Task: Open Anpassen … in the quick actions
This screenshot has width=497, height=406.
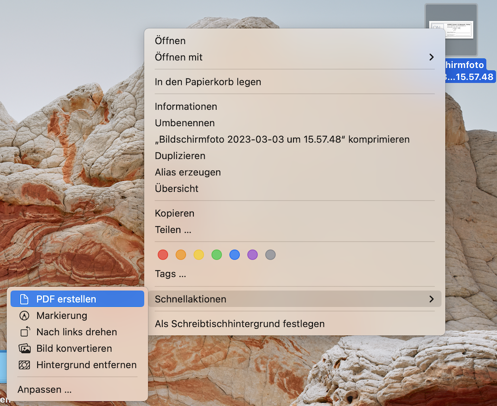Action: click(x=45, y=390)
